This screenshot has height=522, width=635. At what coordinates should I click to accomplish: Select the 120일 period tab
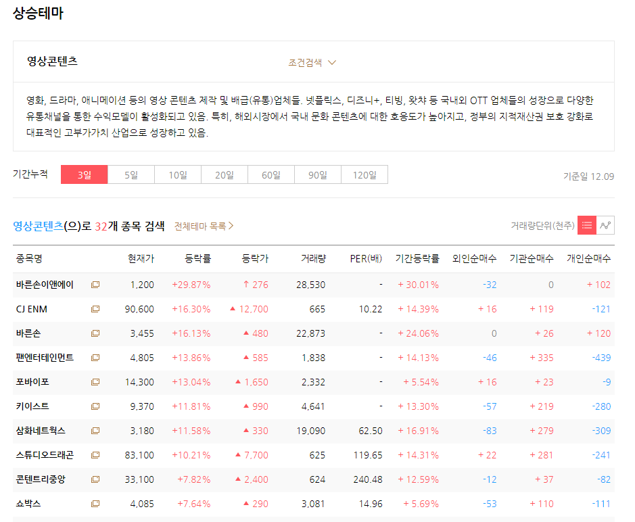(x=364, y=174)
